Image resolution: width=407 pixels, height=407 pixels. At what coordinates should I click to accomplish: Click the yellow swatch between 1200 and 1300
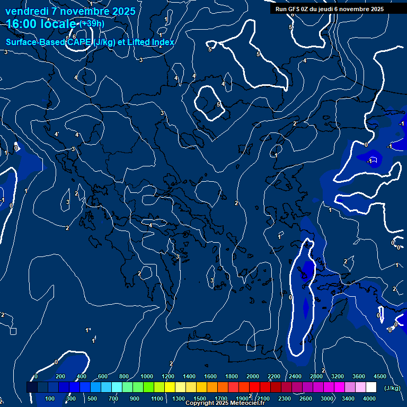tap(170, 387)
